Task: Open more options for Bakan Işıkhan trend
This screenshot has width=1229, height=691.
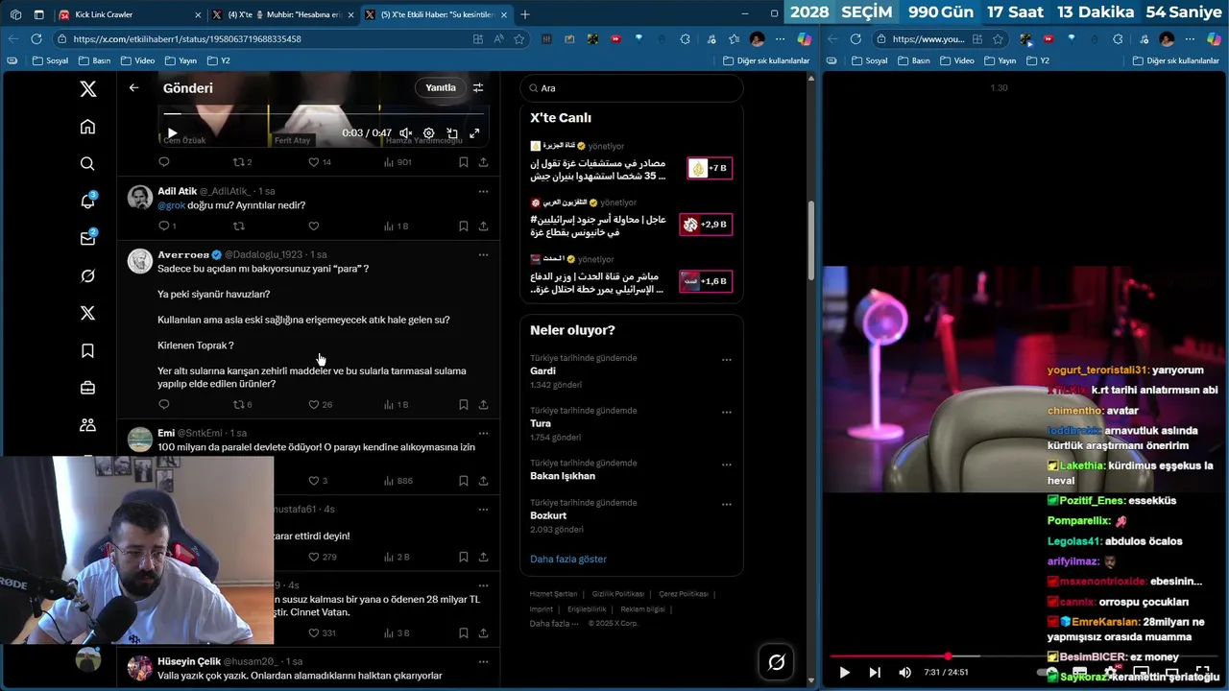Action: 727,465
